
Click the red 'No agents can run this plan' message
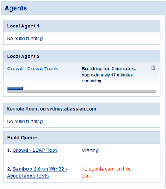pos(106,172)
